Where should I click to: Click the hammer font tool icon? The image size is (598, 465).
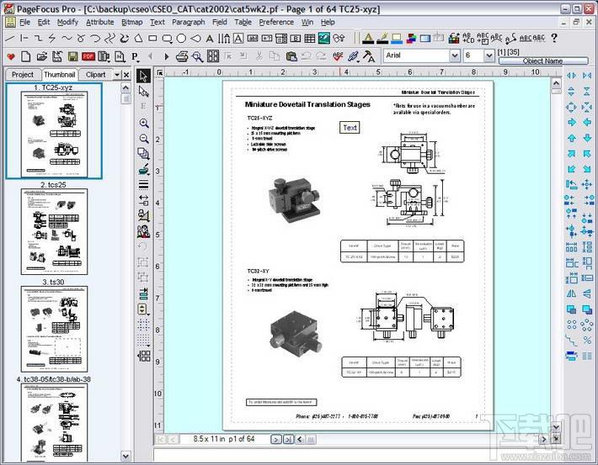point(368,56)
